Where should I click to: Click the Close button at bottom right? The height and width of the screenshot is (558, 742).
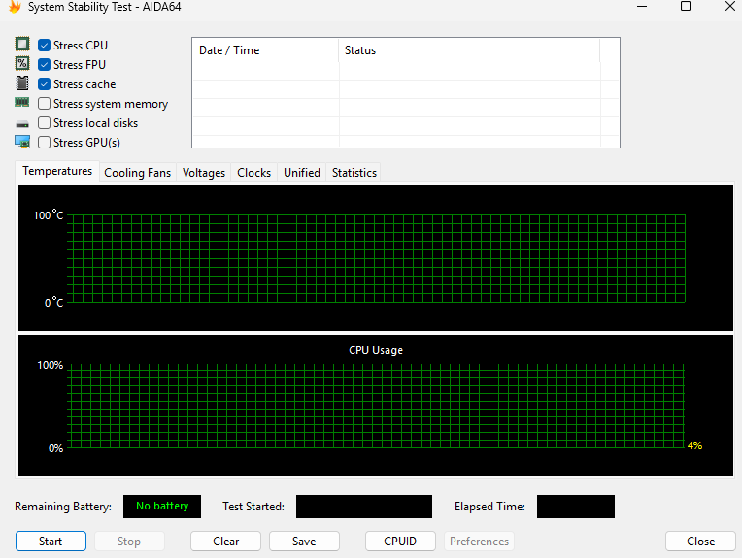[x=700, y=541]
